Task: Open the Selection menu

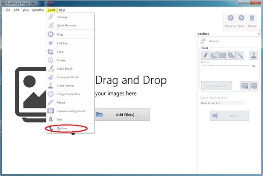Action: click(x=38, y=10)
